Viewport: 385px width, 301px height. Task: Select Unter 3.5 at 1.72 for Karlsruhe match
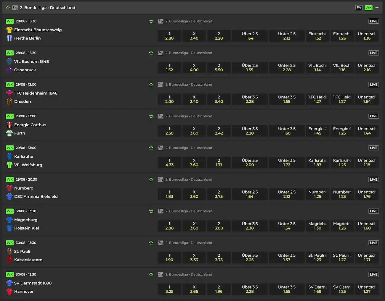point(287,163)
